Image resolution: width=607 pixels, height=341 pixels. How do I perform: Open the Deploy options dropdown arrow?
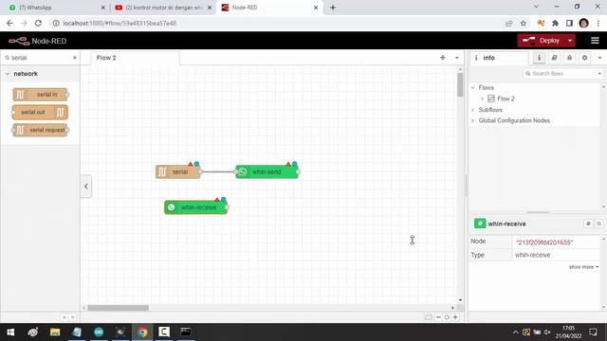pyautogui.click(x=570, y=41)
